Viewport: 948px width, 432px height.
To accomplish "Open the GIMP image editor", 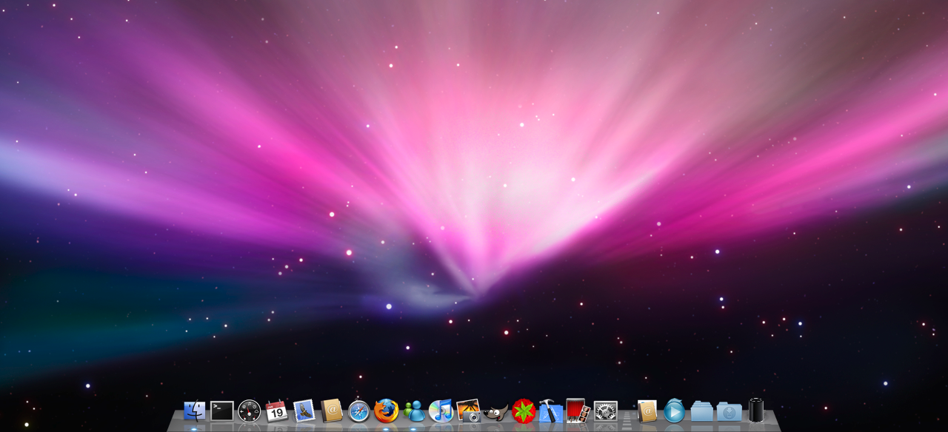I will [496, 411].
